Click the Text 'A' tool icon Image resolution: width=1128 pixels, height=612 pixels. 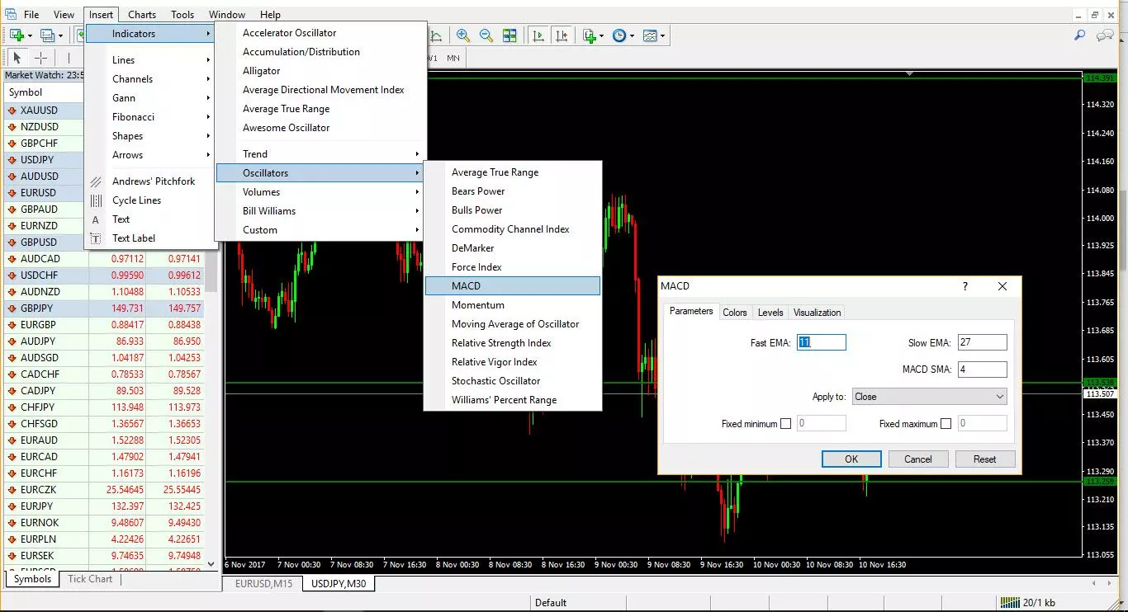pyautogui.click(x=96, y=219)
